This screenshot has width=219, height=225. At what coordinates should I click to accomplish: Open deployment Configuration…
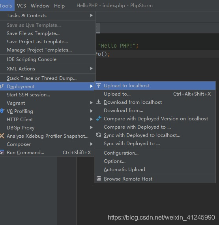(x=155, y=153)
